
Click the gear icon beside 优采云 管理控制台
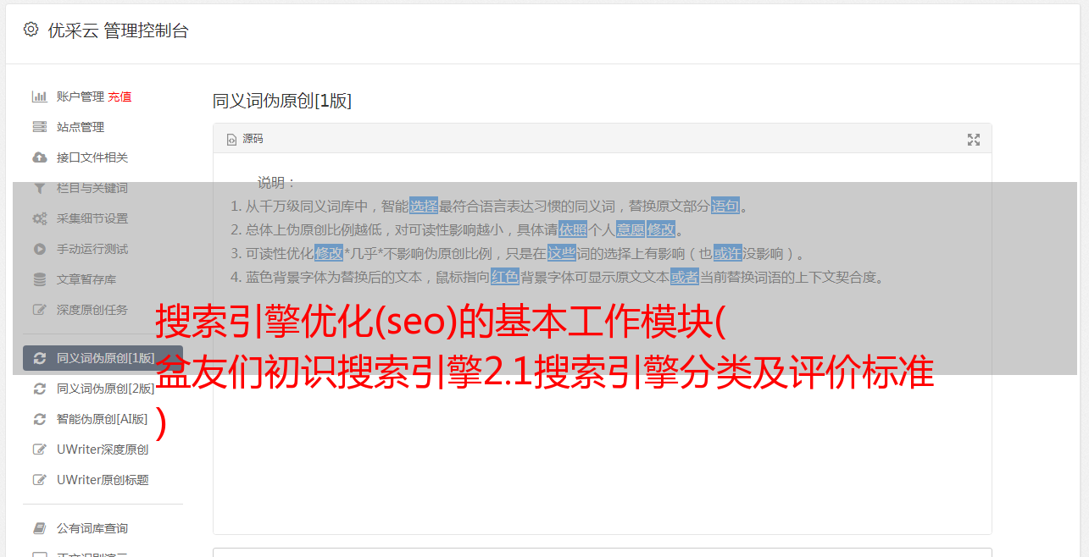[x=31, y=30]
